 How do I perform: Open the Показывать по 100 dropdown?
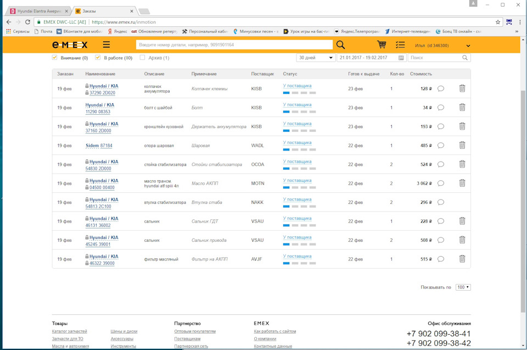pos(463,287)
